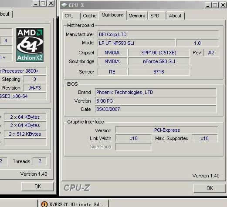Click the Manufacturer field DFI Corp,LTD
The height and width of the screenshot is (207, 227).
pos(158,34)
